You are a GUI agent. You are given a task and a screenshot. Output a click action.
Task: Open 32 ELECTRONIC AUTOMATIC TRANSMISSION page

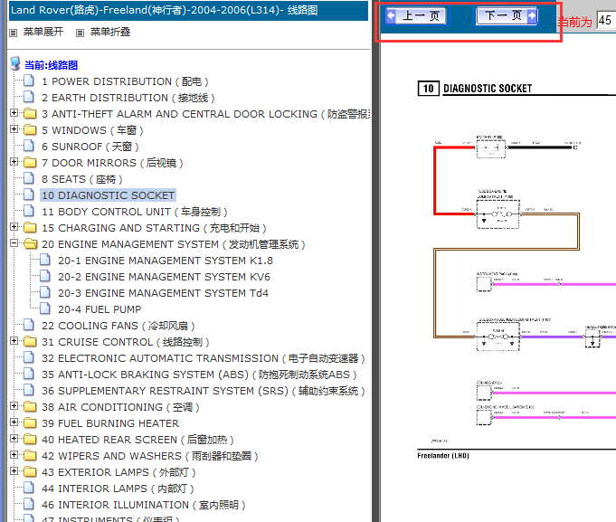(x=204, y=358)
